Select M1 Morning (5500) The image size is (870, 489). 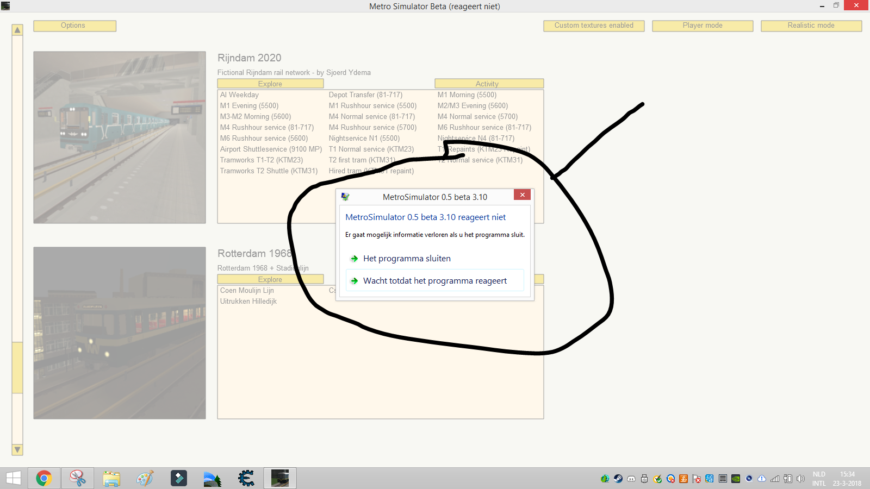467,95
